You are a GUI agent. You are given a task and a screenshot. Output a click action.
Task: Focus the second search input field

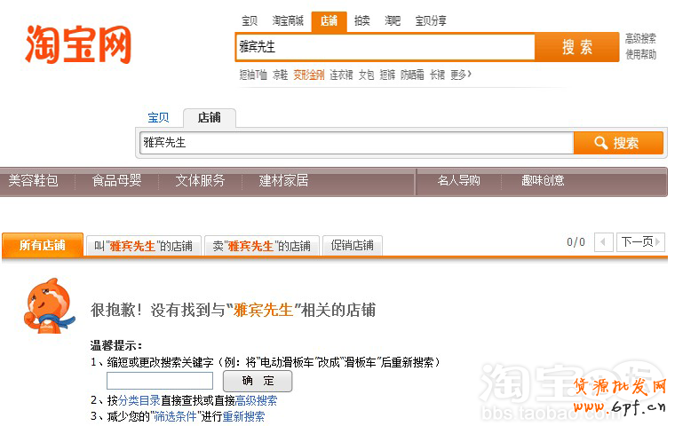[x=356, y=143]
